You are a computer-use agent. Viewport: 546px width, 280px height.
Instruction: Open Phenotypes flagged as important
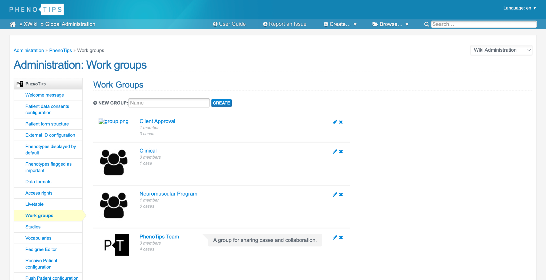pos(49,167)
